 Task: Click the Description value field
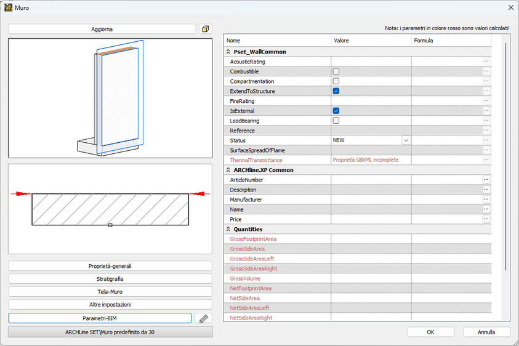(371, 190)
